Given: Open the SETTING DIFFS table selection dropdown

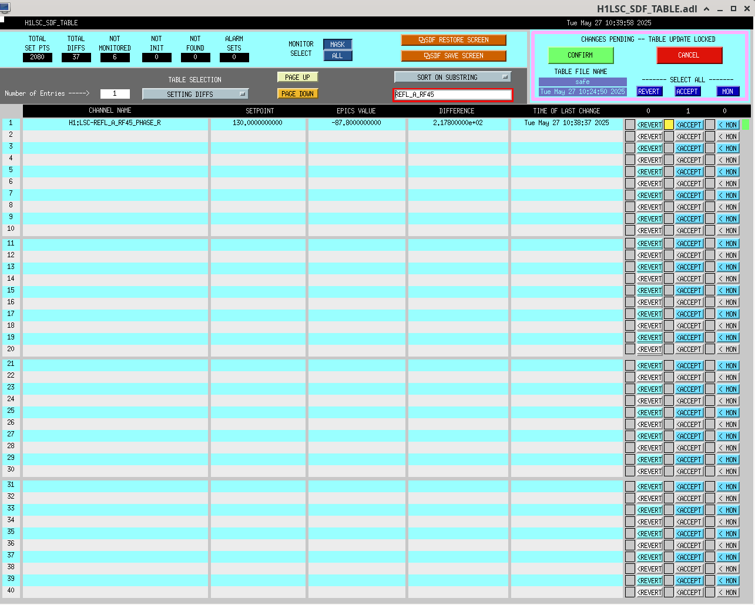Looking at the screenshot, I should (195, 94).
